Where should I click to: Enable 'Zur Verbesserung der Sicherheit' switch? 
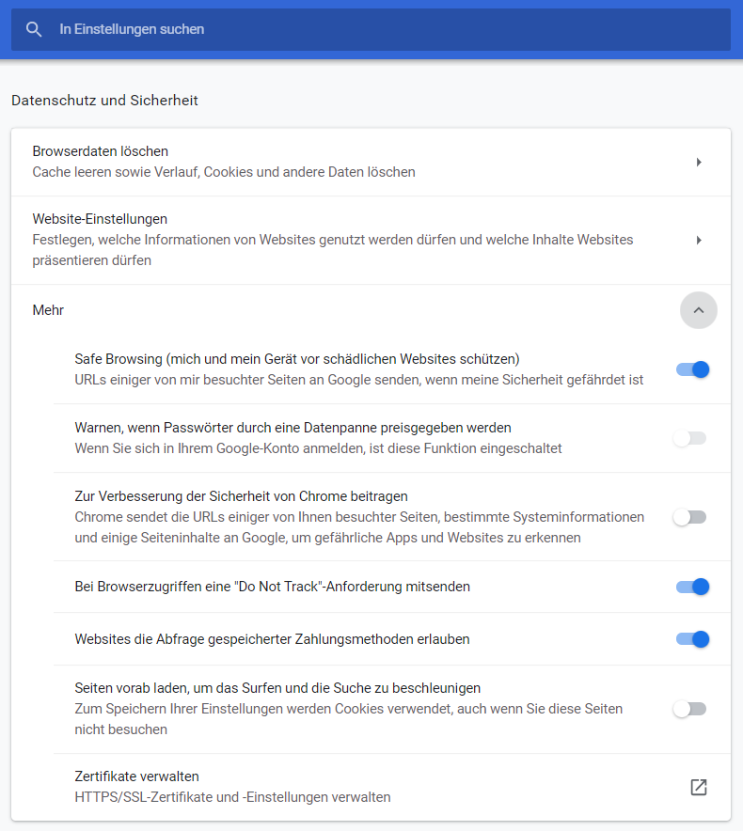pos(689,517)
